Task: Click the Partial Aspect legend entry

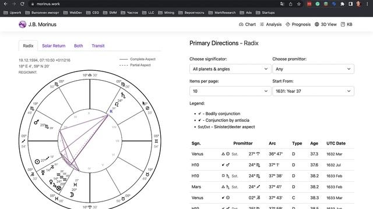Action: [135, 65]
